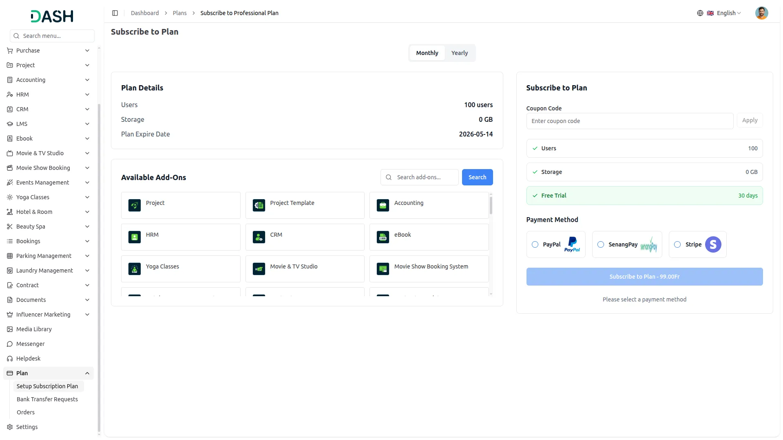The width and height of the screenshot is (783, 440).
Task: Focus the Search menu field
Action: coord(52,36)
